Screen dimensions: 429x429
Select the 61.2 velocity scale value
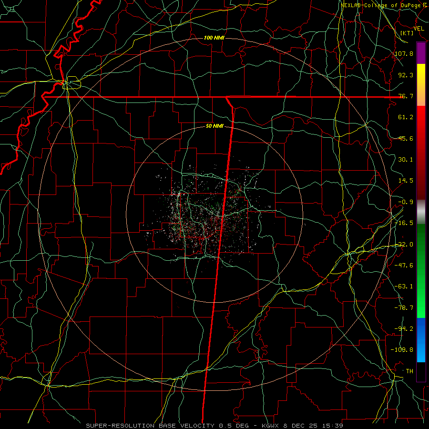coord(406,117)
